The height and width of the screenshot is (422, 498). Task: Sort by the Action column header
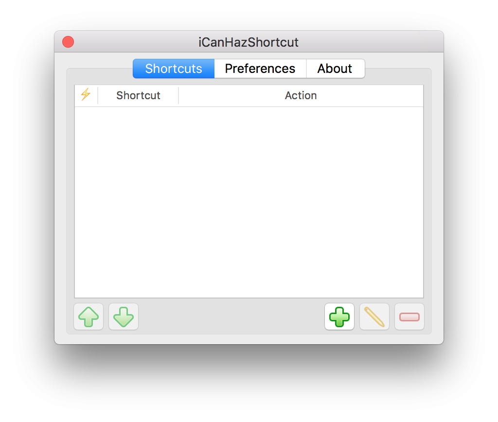(301, 95)
